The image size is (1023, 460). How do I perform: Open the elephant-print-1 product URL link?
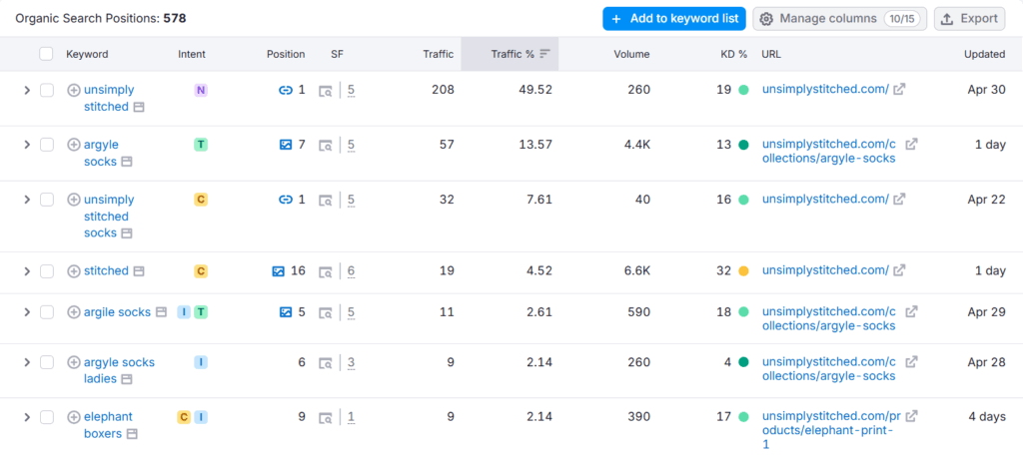(831, 430)
